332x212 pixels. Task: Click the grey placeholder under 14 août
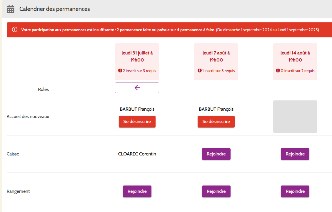[295, 117]
